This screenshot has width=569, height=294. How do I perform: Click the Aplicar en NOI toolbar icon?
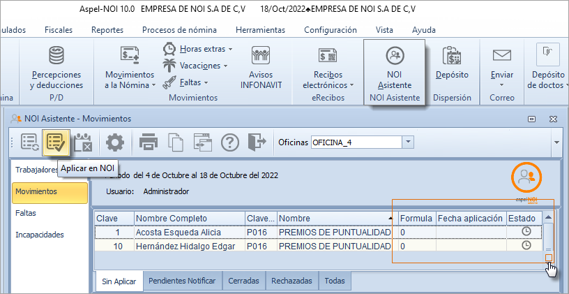point(54,142)
